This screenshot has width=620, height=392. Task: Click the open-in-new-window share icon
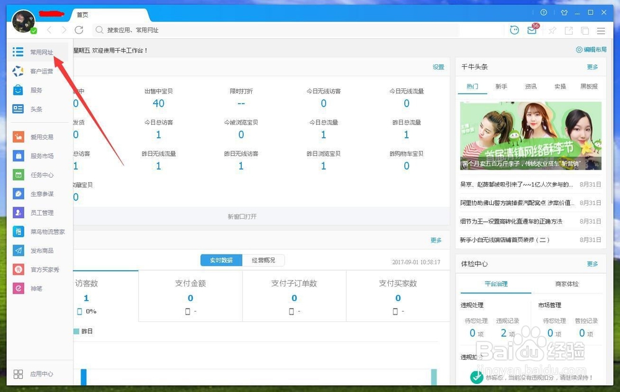coord(569,30)
